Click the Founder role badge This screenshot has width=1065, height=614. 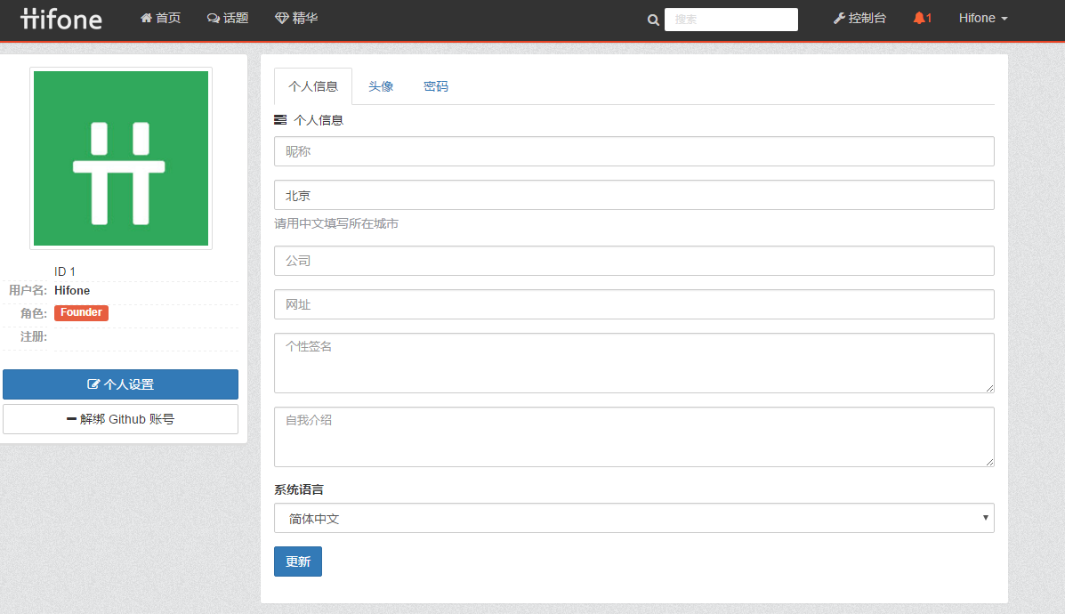(x=81, y=312)
